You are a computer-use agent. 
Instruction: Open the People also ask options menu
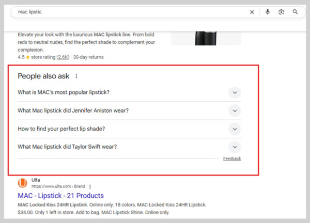[76, 76]
